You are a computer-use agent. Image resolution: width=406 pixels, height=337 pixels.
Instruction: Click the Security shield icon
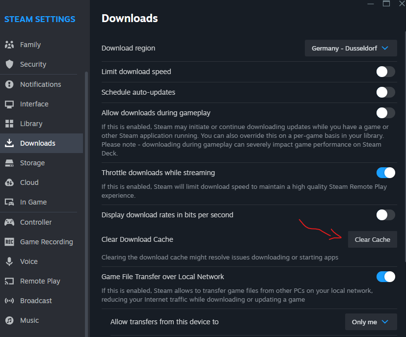[x=9, y=64]
